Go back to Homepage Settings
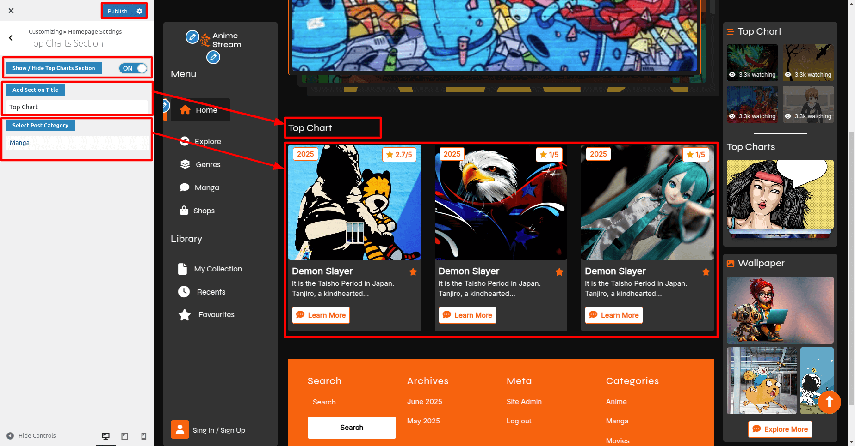 pyautogui.click(x=11, y=38)
